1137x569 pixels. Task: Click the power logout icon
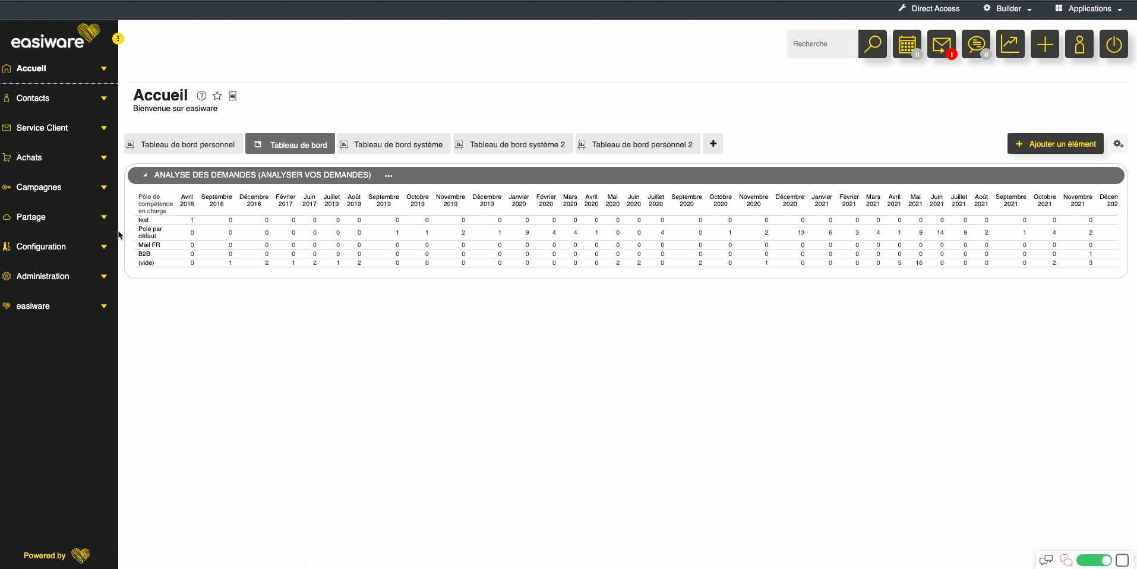(1113, 44)
